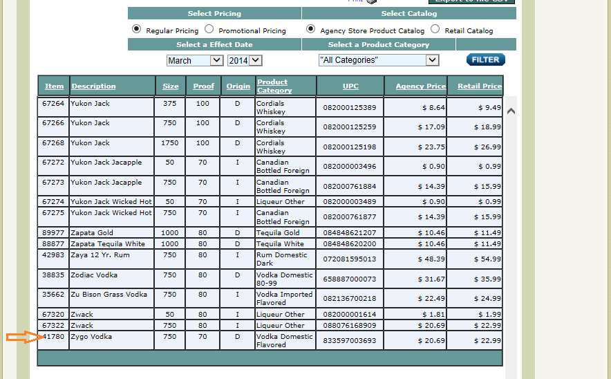Select Yukon Jack Jacapple in row 67272
The height and width of the screenshot is (379, 611).
point(106,163)
